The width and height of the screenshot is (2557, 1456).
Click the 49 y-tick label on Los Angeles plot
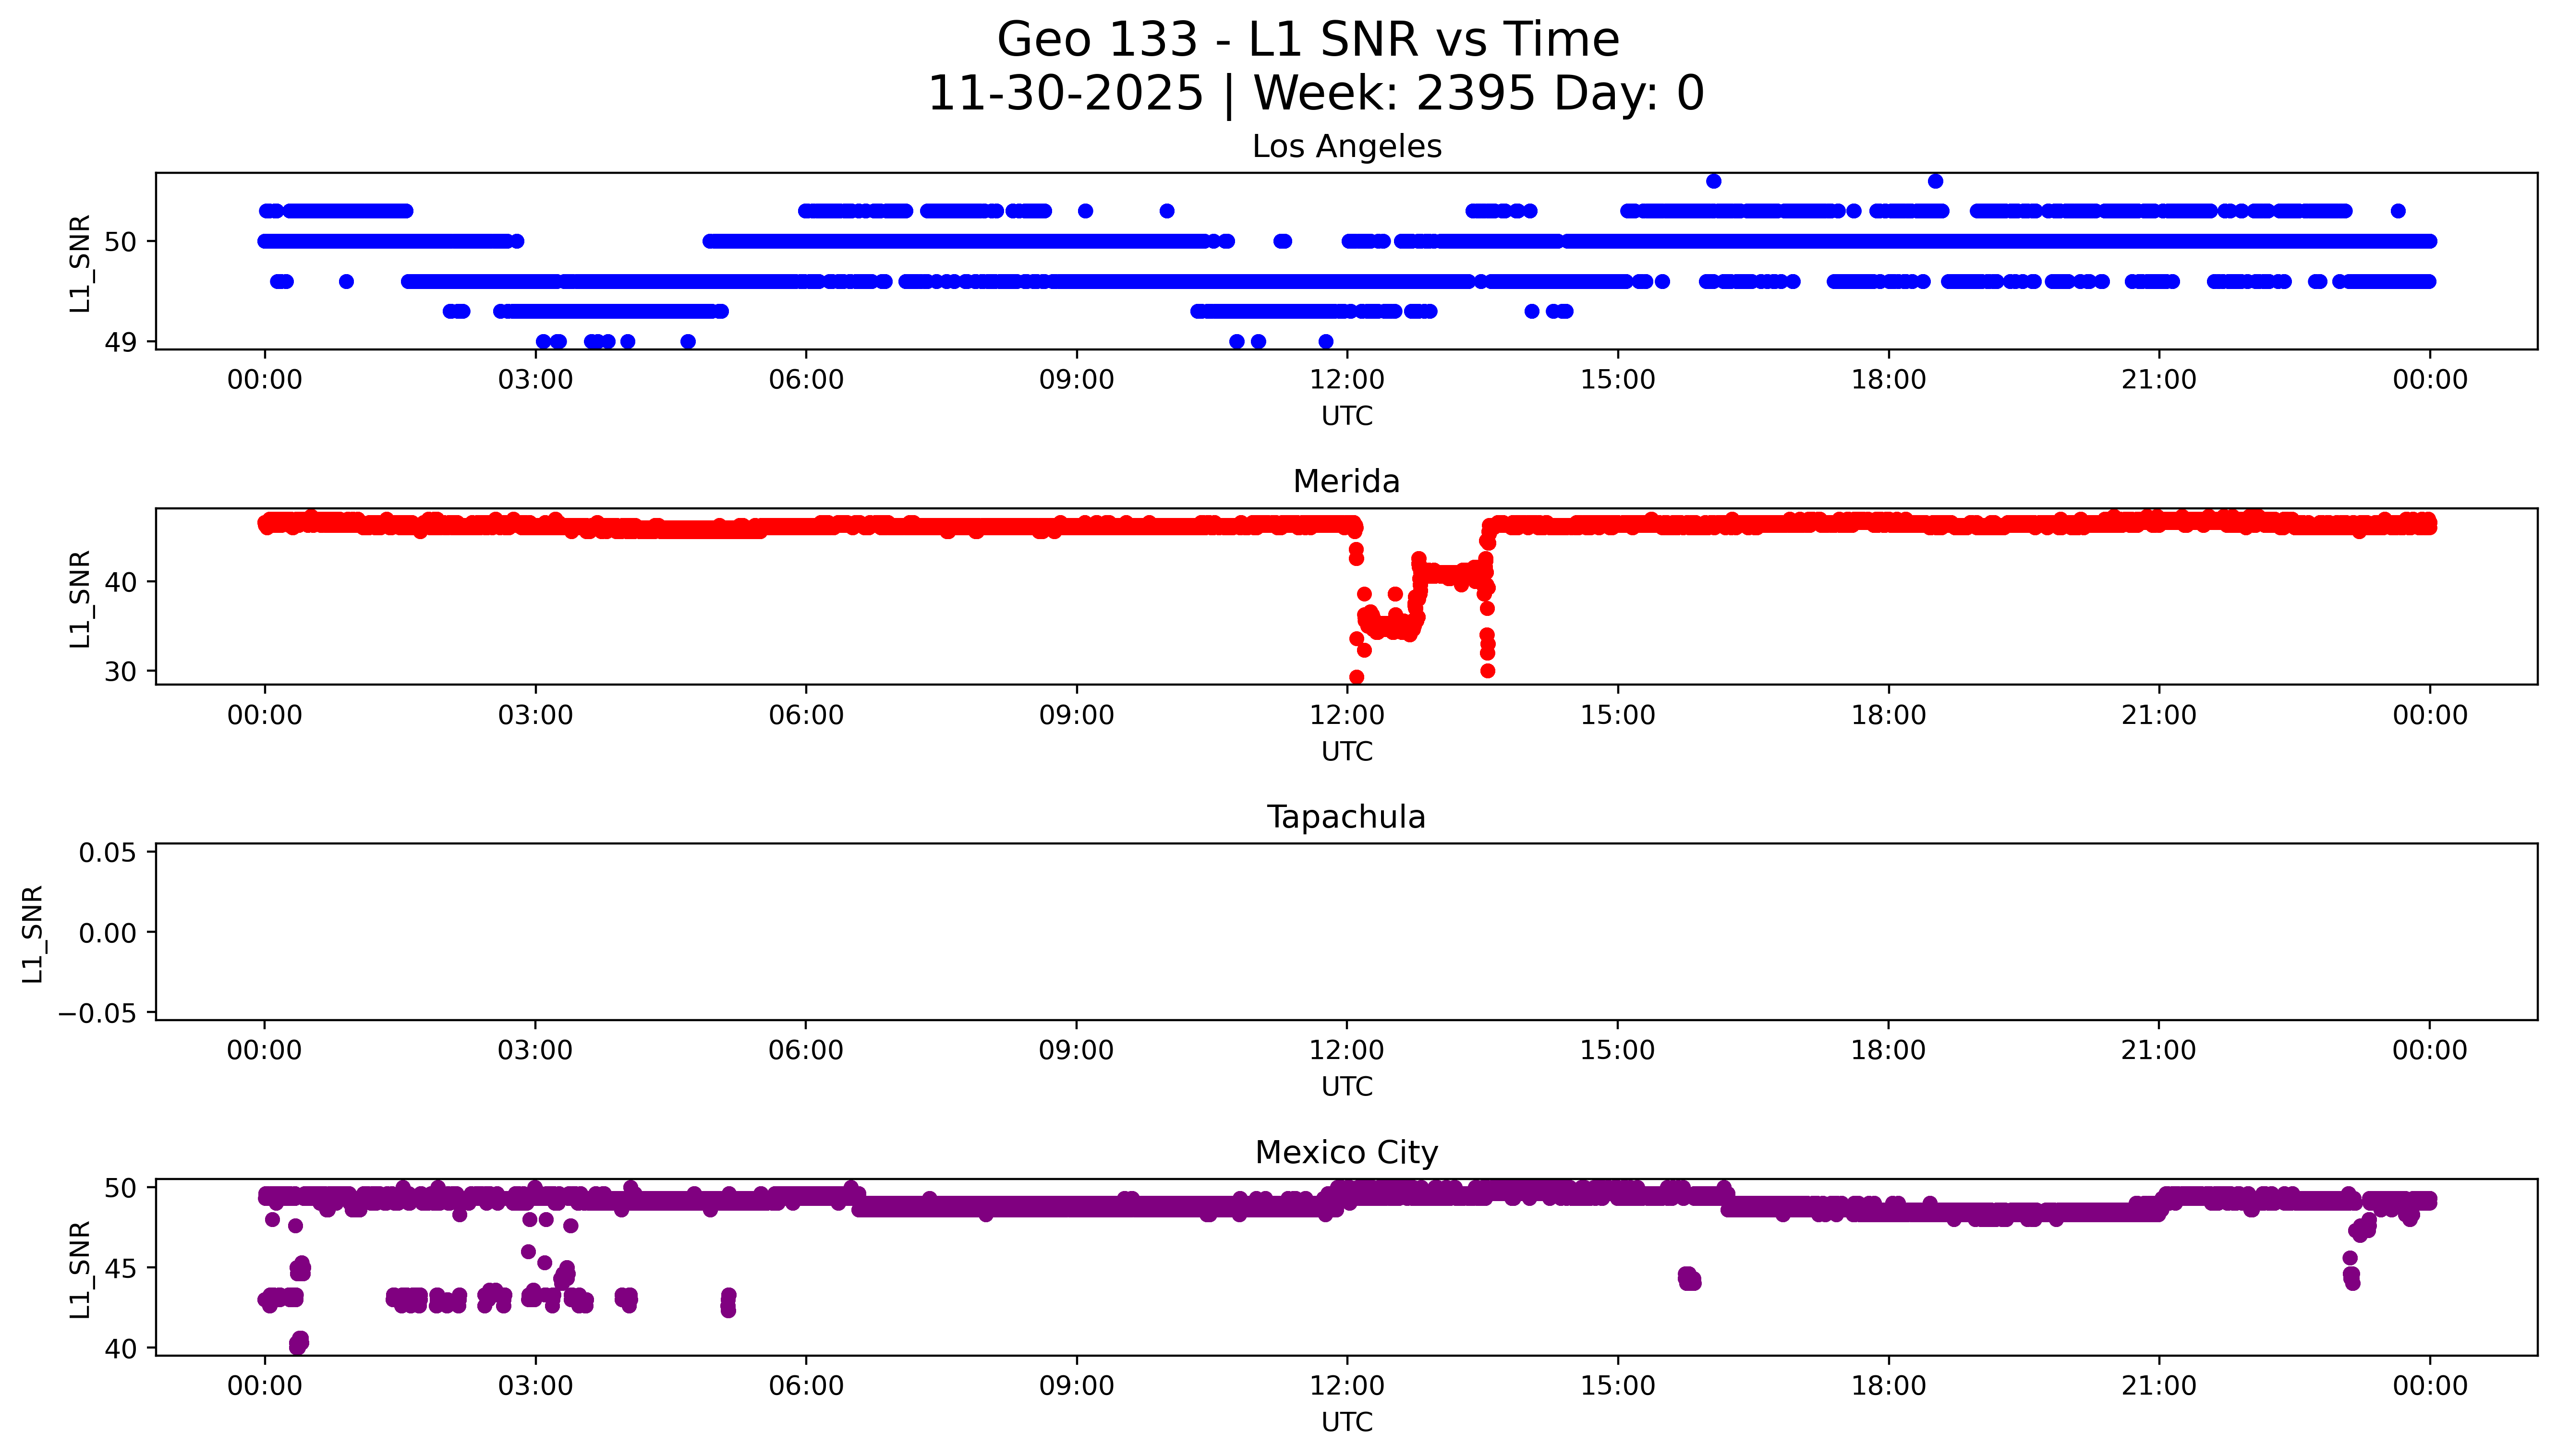(x=120, y=342)
